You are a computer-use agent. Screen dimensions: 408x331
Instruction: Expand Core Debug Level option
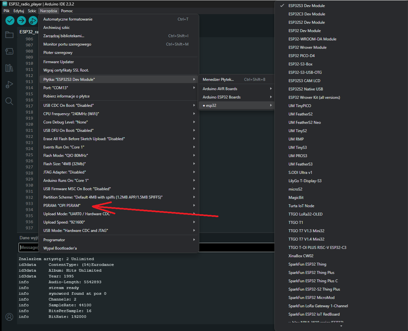[x=119, y=122]
